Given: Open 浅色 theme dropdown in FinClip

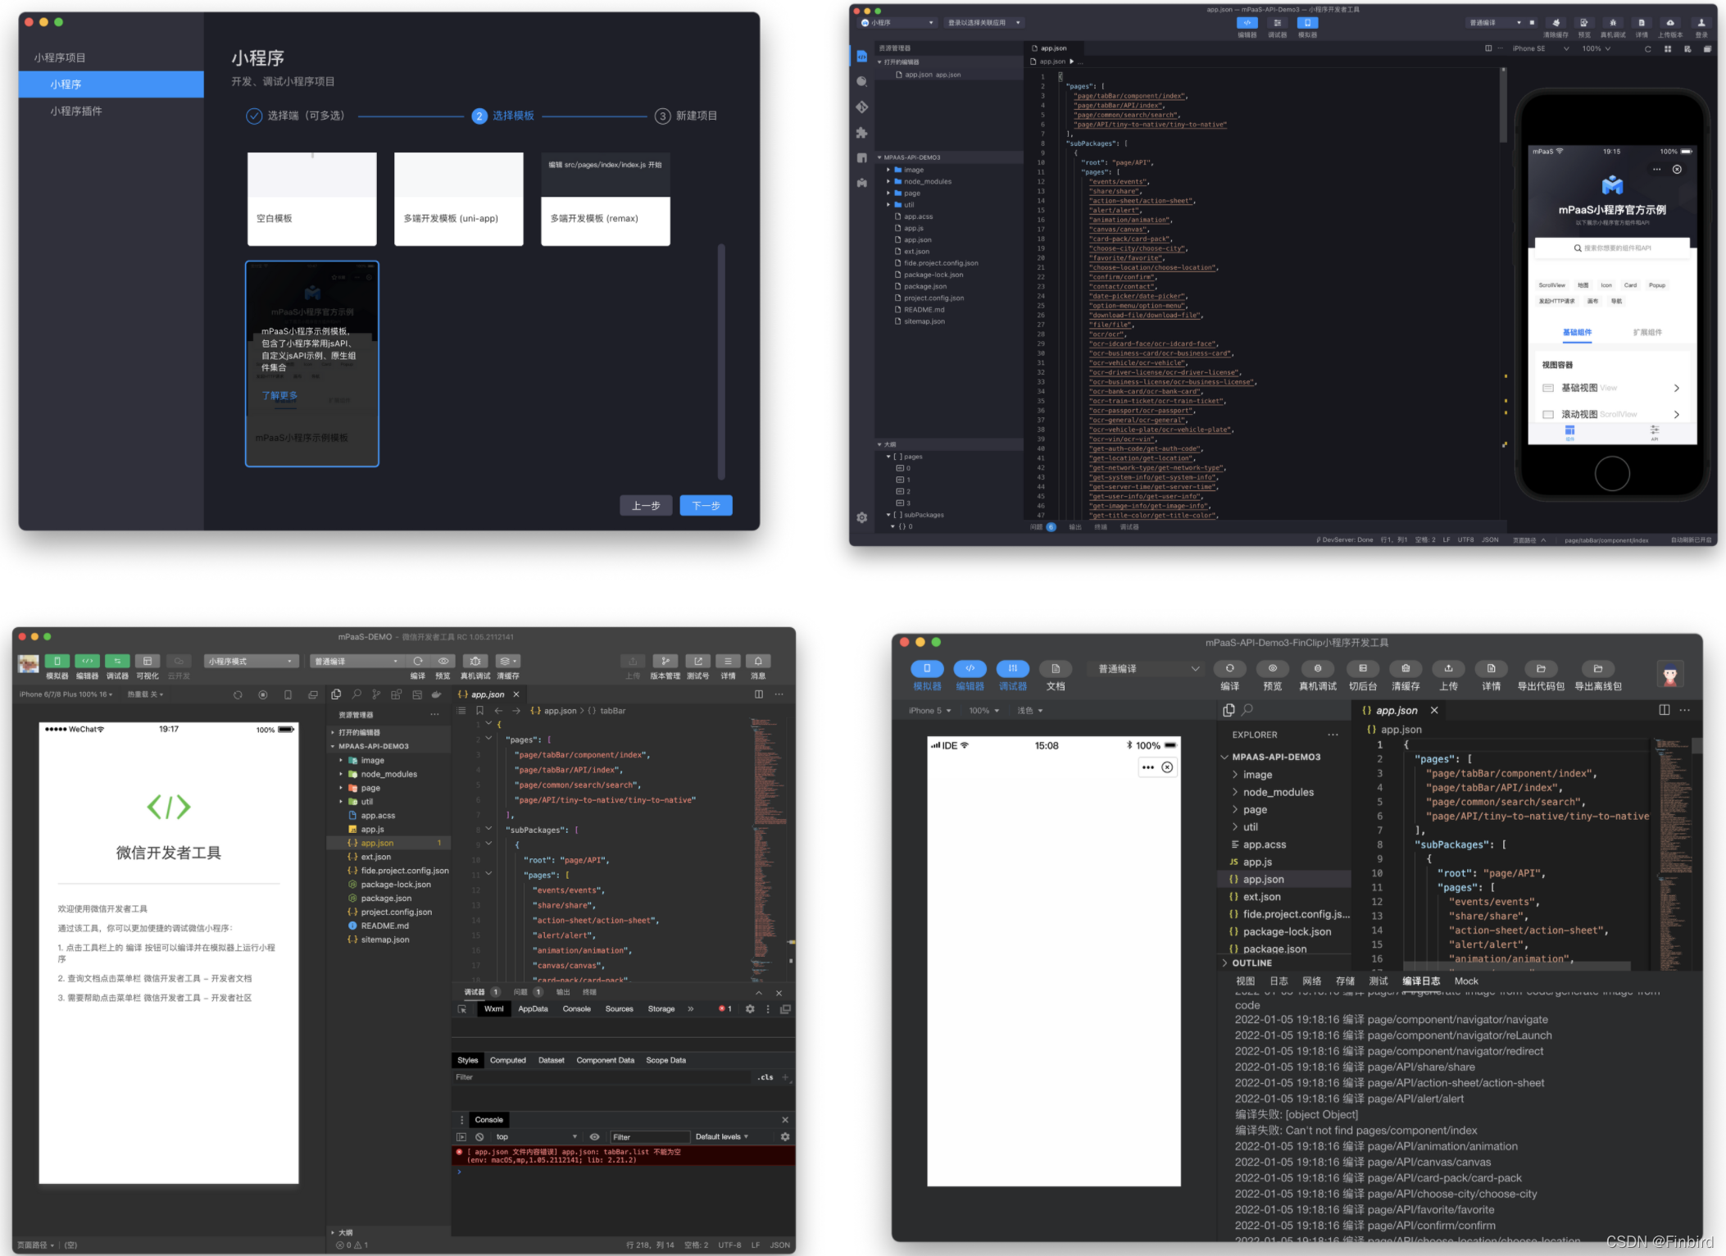Looking at the screenshot, I should point(1029,711).
